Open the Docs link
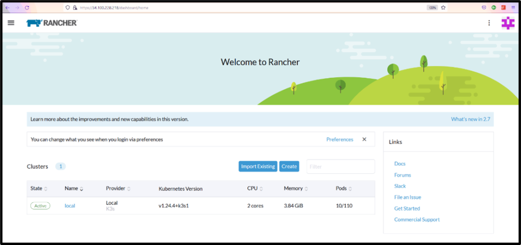 coord(399,164)
